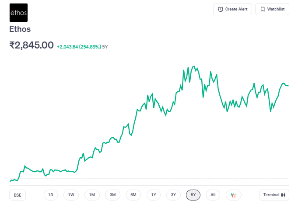Switch to candlestick chart view
Image resolution: width=298 pixels, height=204 pixels.
[x=234, y=195]
